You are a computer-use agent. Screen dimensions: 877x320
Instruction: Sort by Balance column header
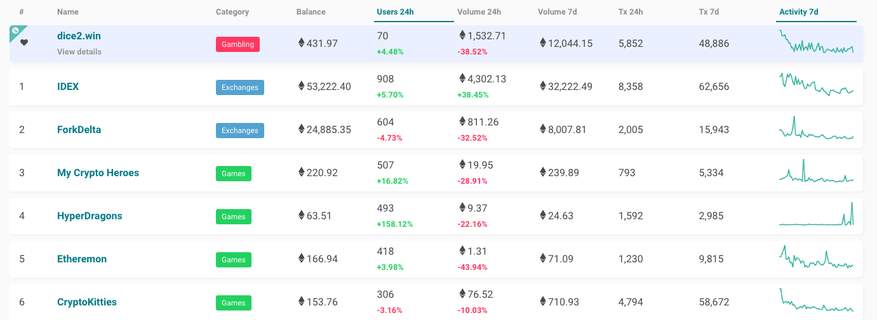click(311, 12)
